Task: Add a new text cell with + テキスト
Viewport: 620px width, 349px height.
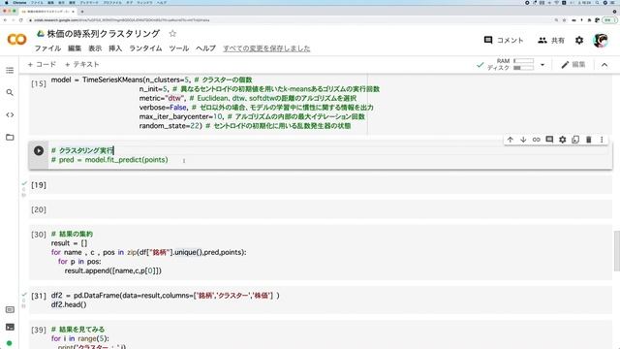Action: click(81, 64)
